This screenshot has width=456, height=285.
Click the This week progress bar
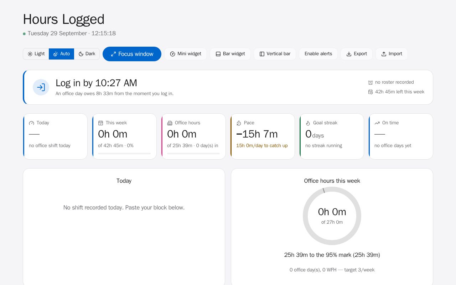pyautogui.click(x=124, y=154)
